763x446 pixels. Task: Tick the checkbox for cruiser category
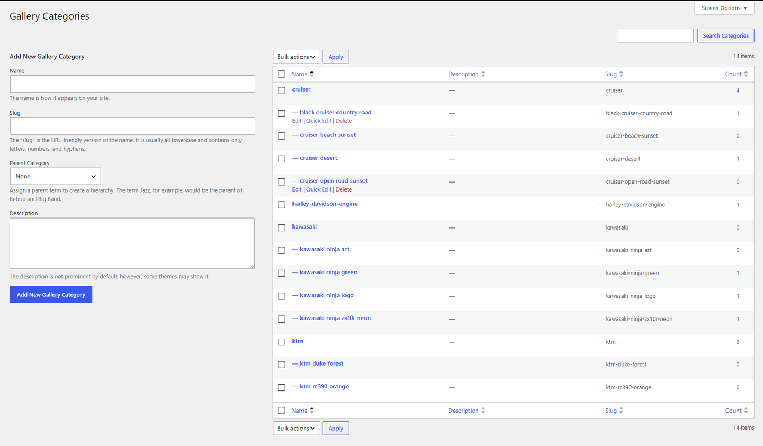281,90
